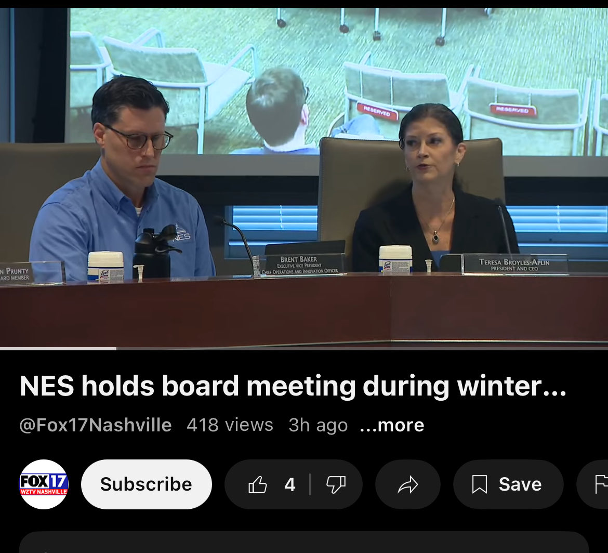This screenshot has width=608, height=553.
Task: Click the report flag button
Action: coord(593,484)
